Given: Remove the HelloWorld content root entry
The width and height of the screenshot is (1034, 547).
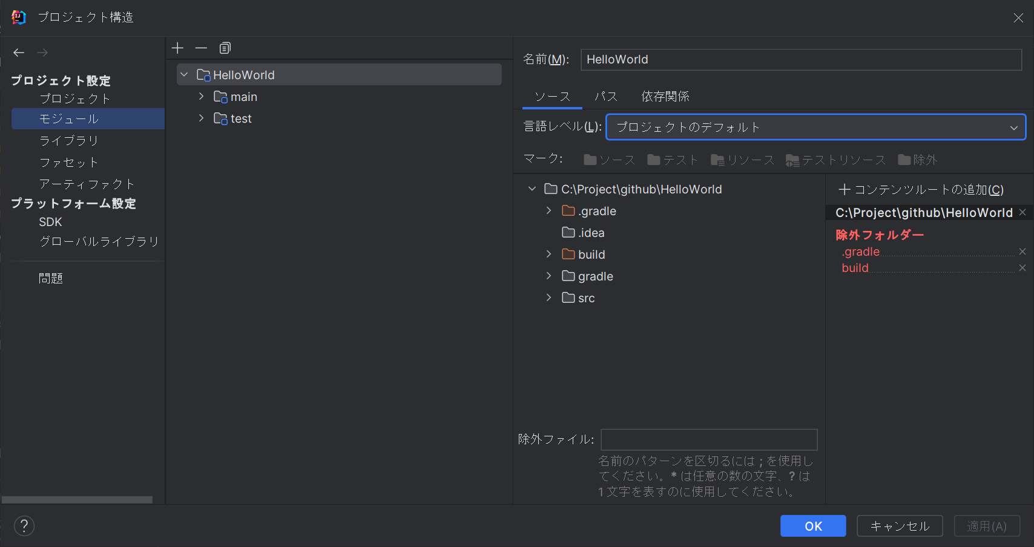Looking at the screenshot, I should pyautogui.click(x=1022, y=212).
